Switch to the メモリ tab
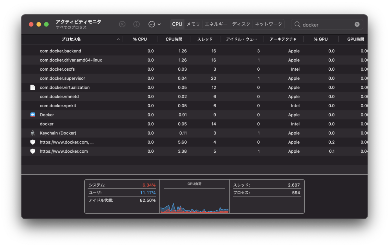This screenshot has width=389, height=247. coord(193,24)
